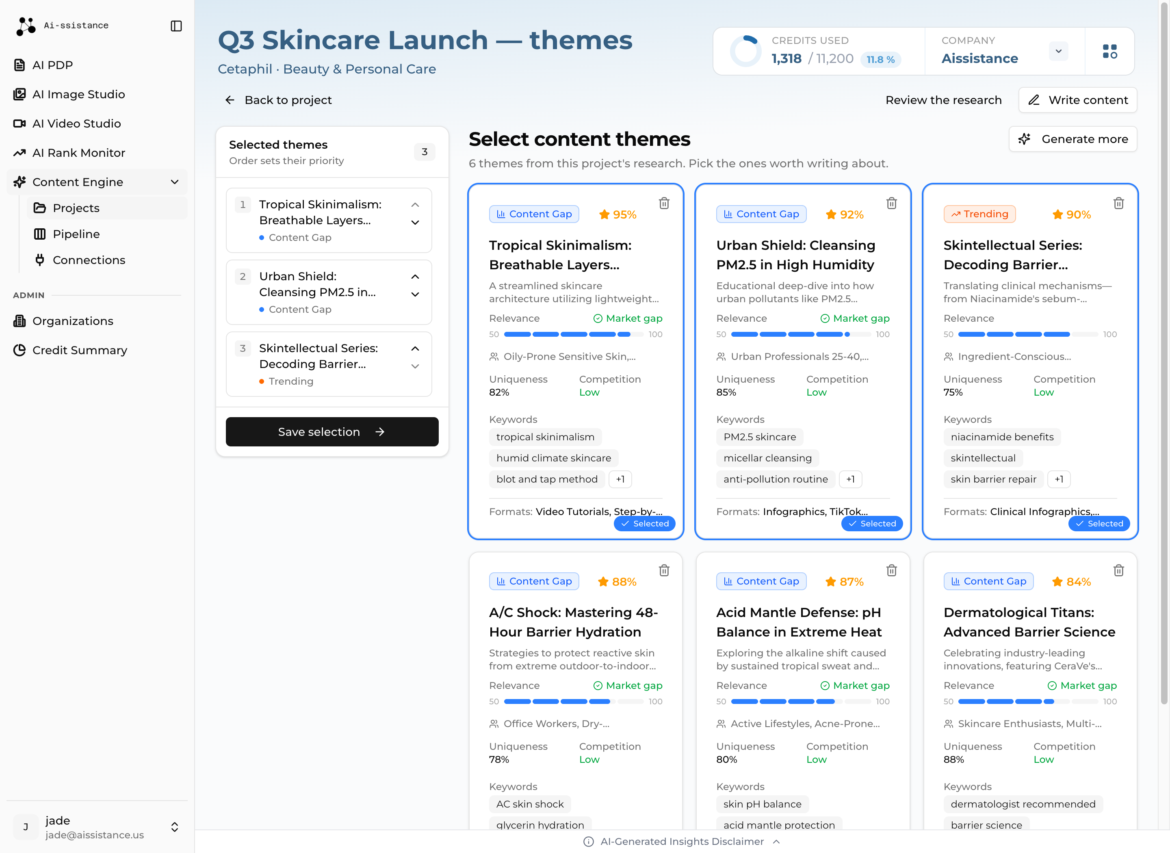Viewport: 1170px width, 853px height.
Task: Click Generate more themes button
Action: click(1073, 139)
